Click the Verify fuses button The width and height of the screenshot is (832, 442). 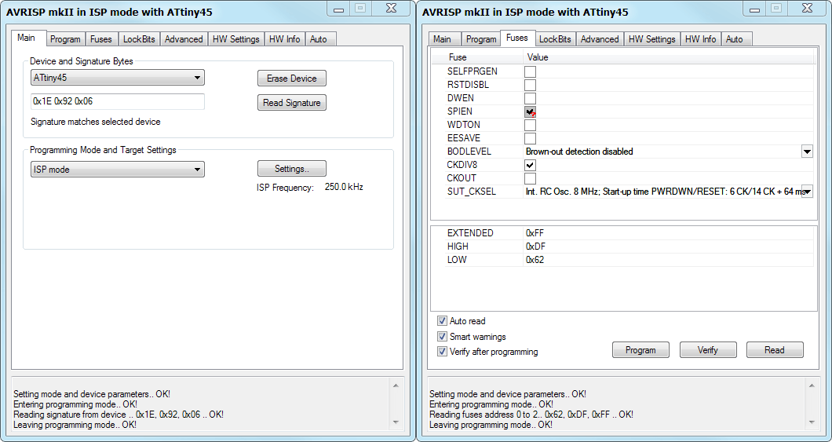[x=708, y=350]
